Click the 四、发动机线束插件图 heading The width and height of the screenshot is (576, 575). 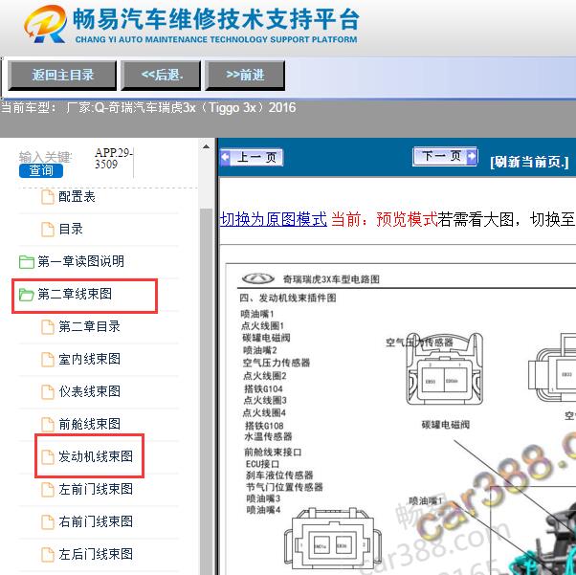(x=288, y=298)
